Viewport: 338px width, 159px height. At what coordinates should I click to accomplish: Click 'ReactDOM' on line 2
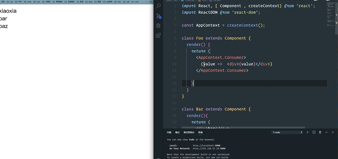click(x=208, y=12)
